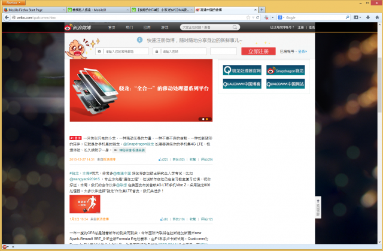The width and height of the screenshot is (383, 251).
Task: Like the second post (8)
Action: click(x=164, y=219)
